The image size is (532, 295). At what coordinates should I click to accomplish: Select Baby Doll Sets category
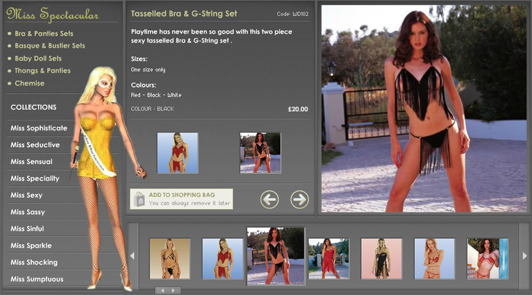(38, 58)
